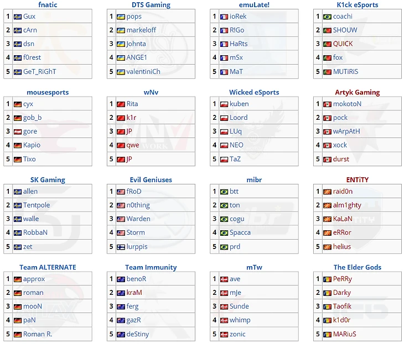Click the Ukrainian flag next to markeloff
The image size is (404, 344).
(121, 30)
